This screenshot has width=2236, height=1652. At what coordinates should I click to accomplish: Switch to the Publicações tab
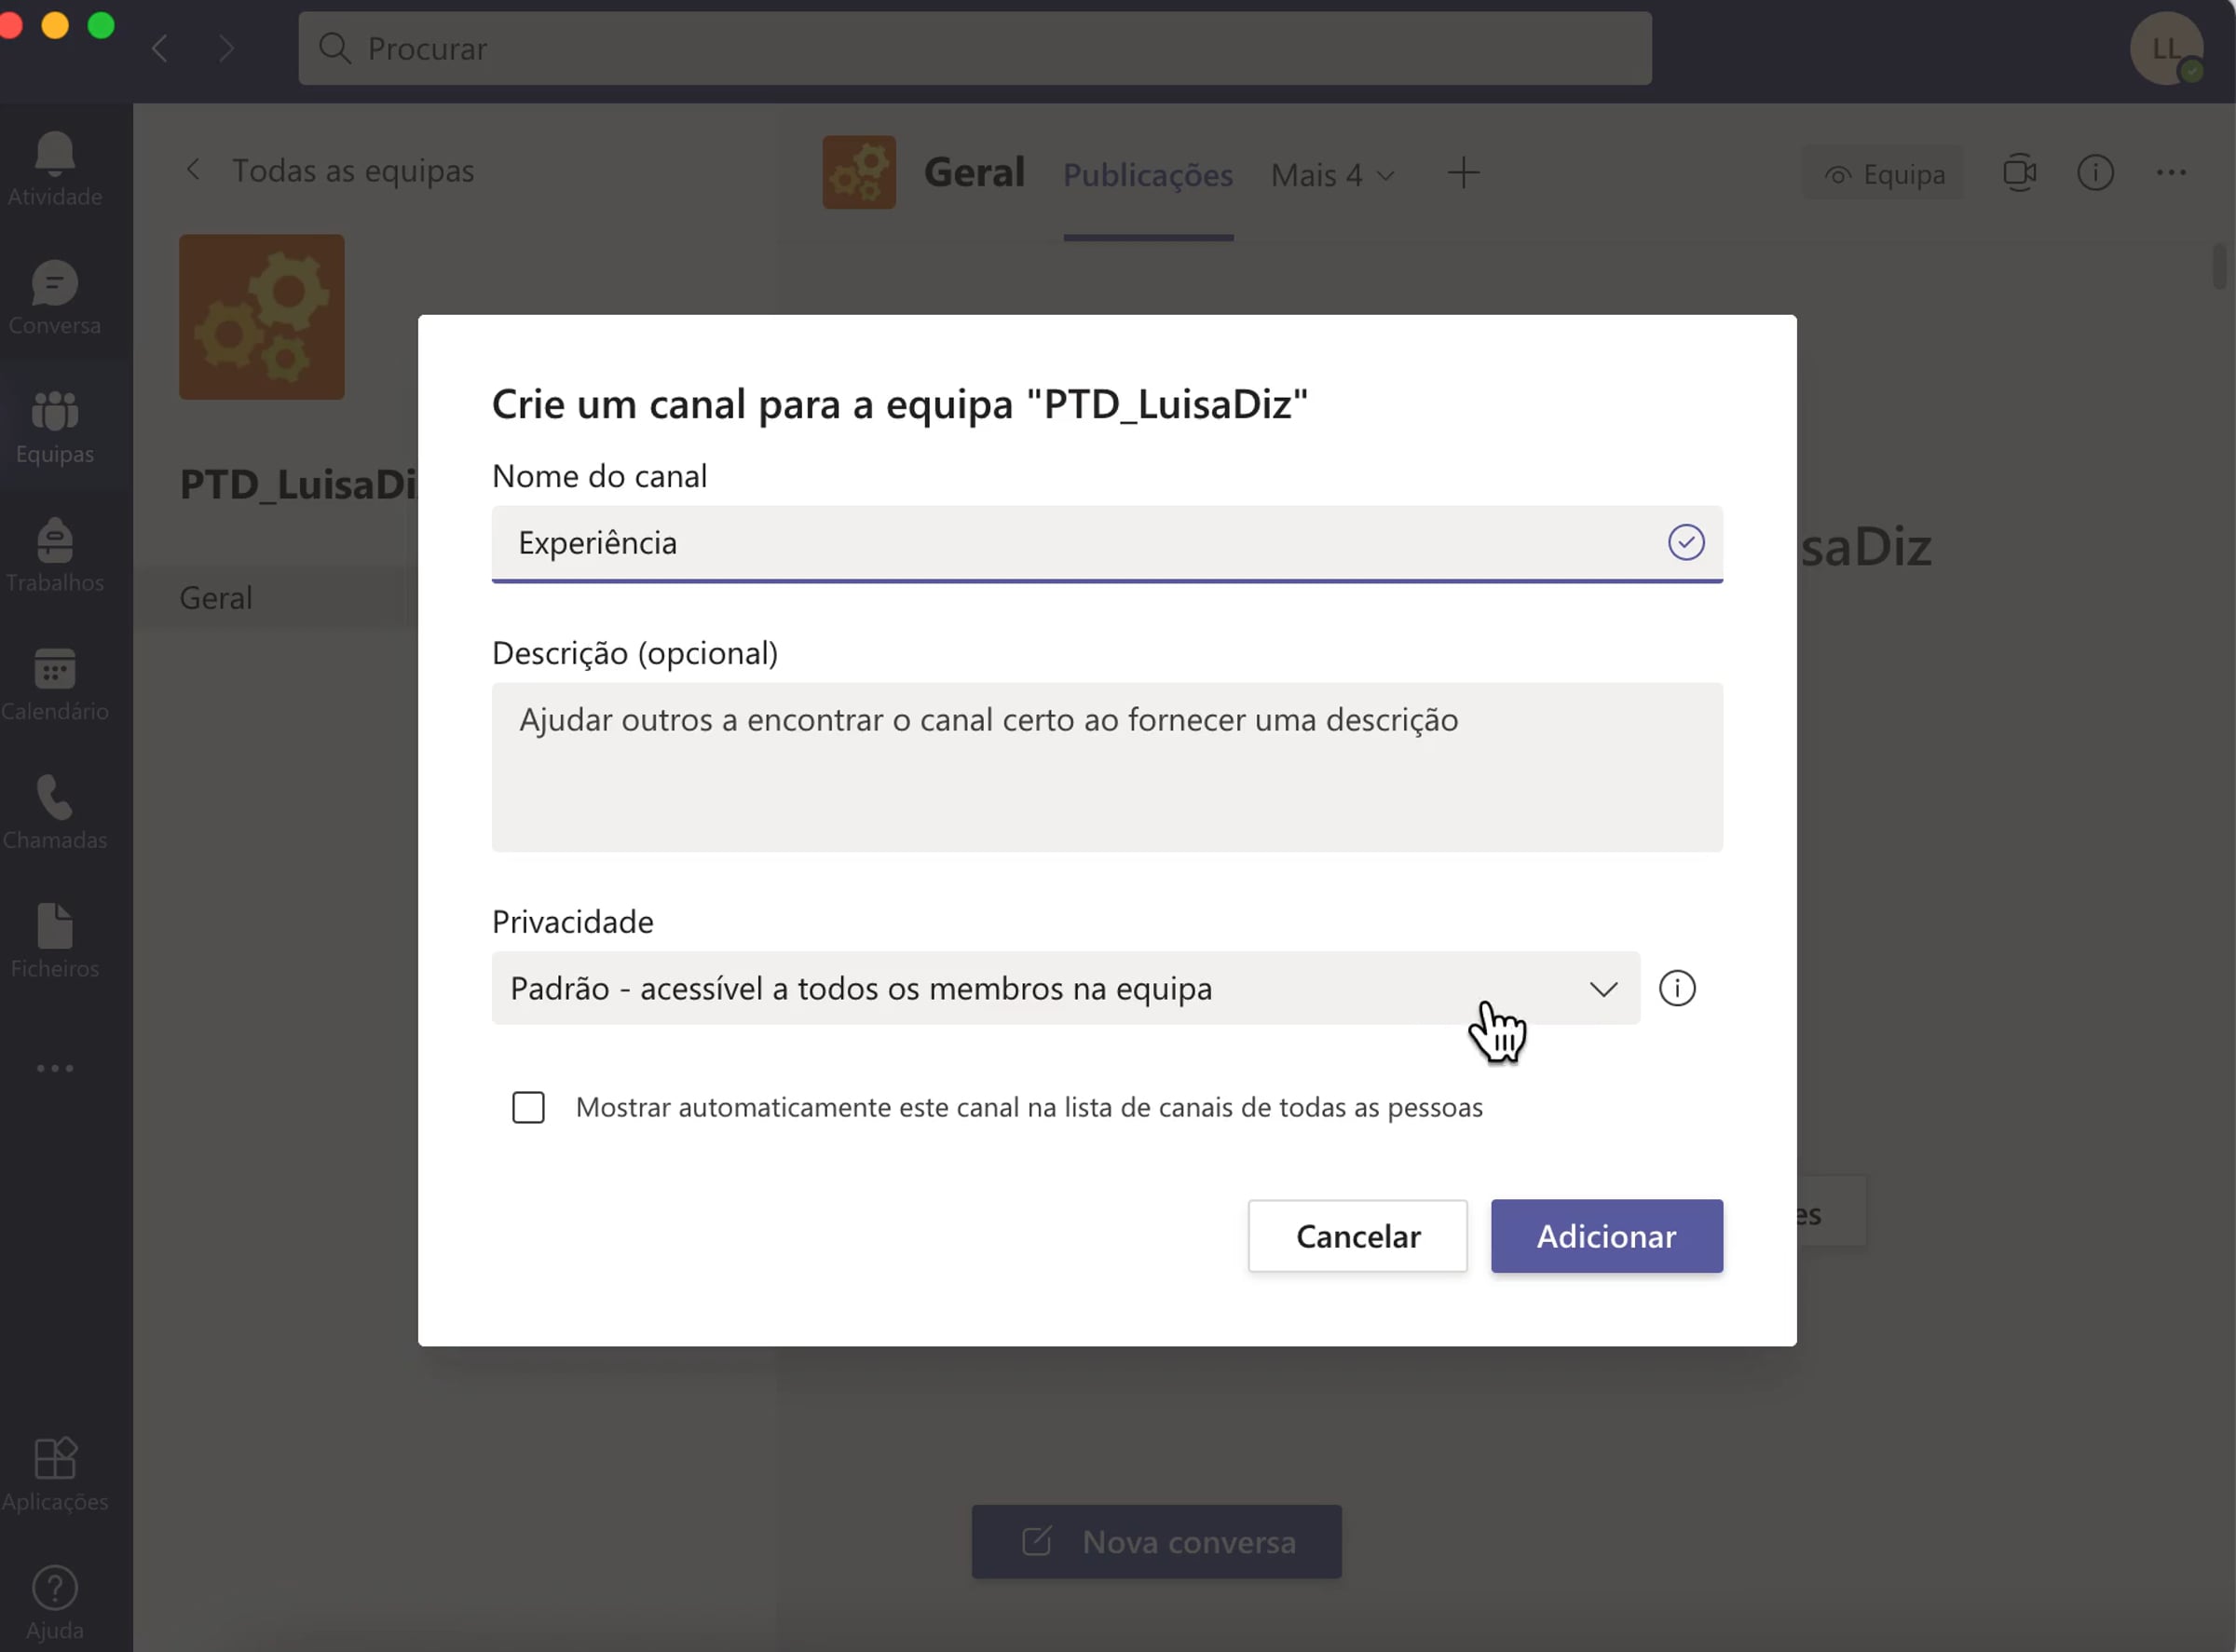[x=1147, y=175]
